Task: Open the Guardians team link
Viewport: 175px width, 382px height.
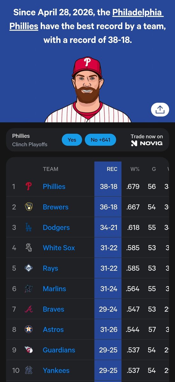Action: pos(59,350)
